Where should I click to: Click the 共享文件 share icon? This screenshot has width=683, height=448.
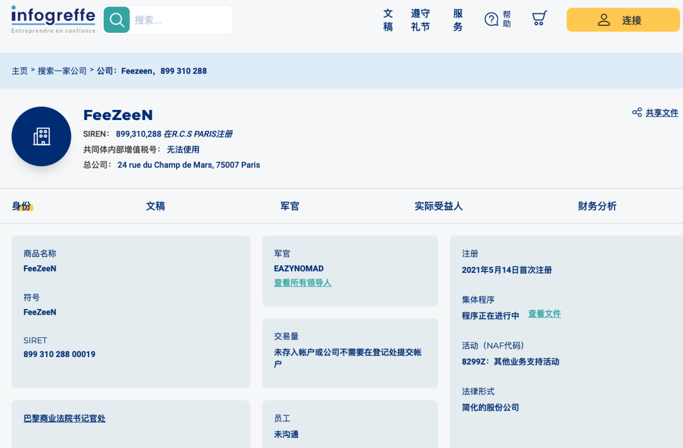tap(637, 112)
